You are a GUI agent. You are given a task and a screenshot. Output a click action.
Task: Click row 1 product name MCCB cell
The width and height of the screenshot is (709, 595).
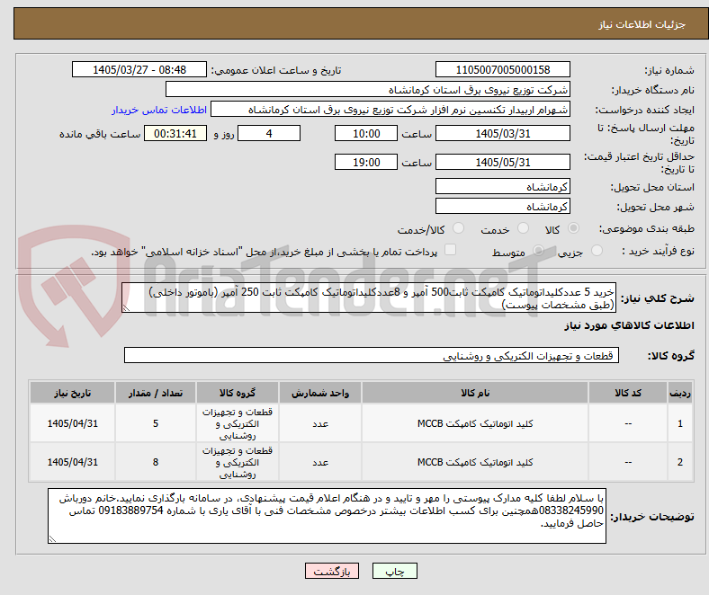(x=475, y=423)
